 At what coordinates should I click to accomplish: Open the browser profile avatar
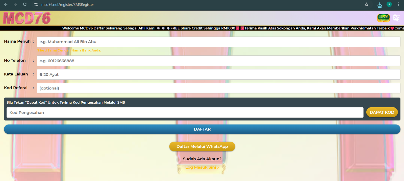coord(389,4)
